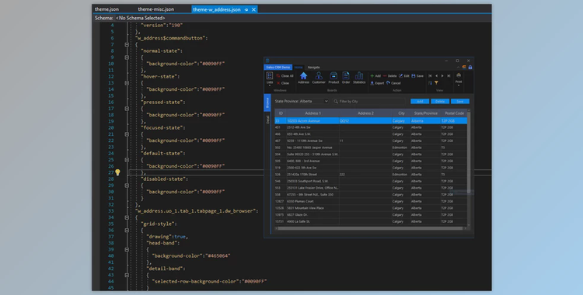Collapse code block at line 9

click(127, 57)
